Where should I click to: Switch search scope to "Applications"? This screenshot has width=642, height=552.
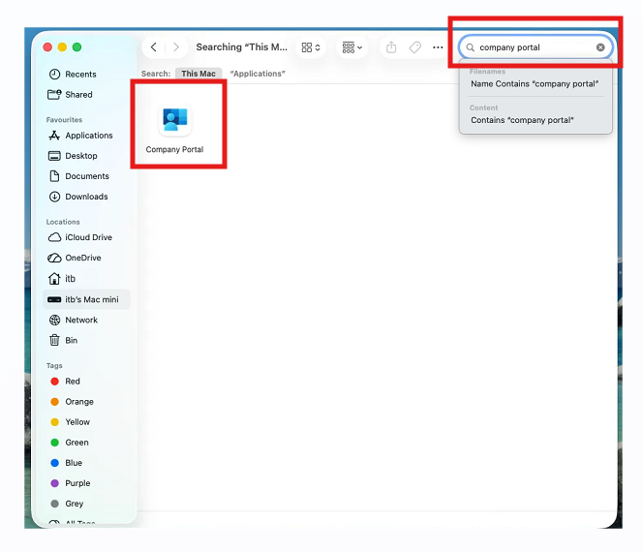tap(258, 74)
